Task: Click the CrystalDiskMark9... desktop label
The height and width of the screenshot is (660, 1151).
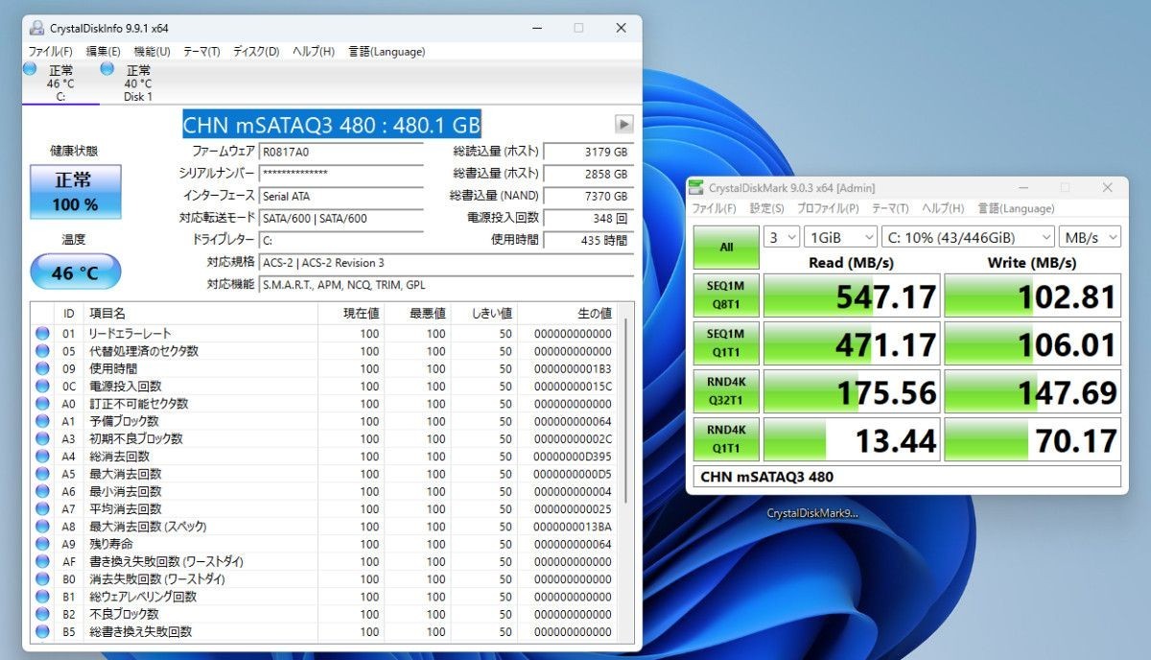Action: pyautogui.click(x=812, y=513)
